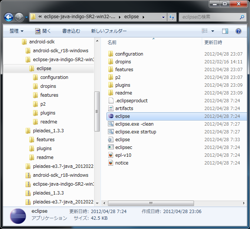Click the 開く toolbar button
This screenshot has height=229, width=250.
click(x=43, y=31)
